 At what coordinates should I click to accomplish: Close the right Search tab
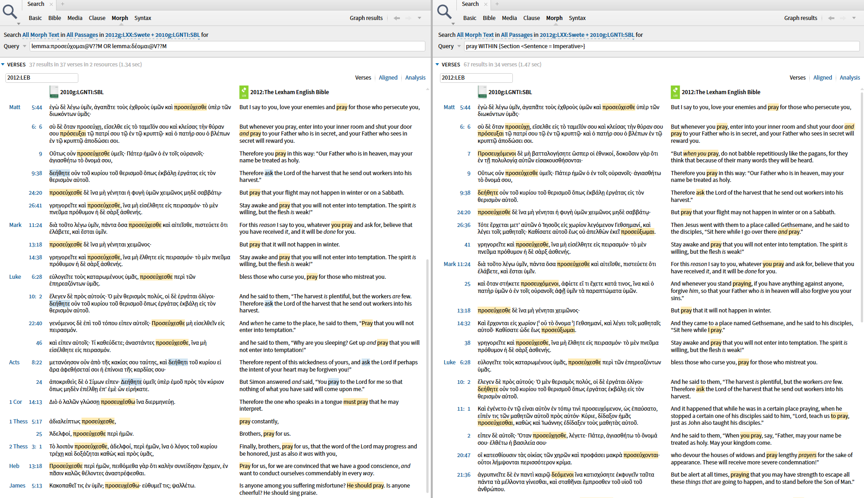pos(486,4)
